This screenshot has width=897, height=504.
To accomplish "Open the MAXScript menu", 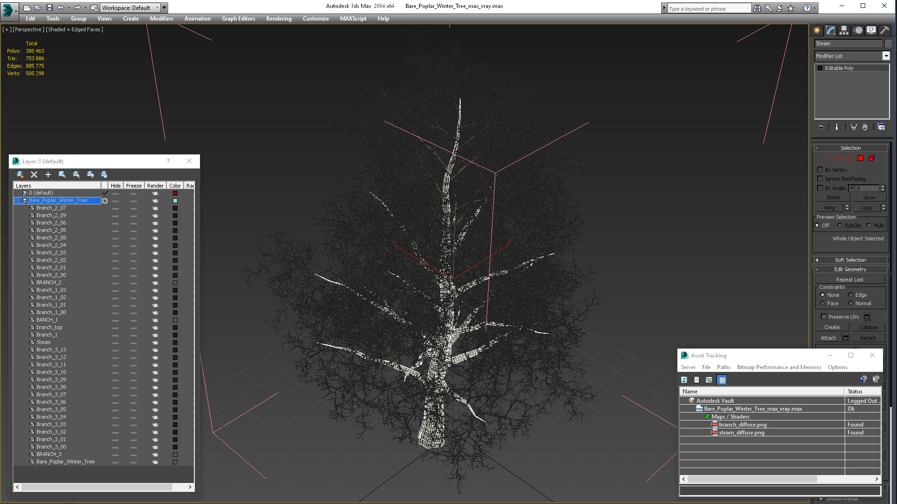I will point(353,19).
